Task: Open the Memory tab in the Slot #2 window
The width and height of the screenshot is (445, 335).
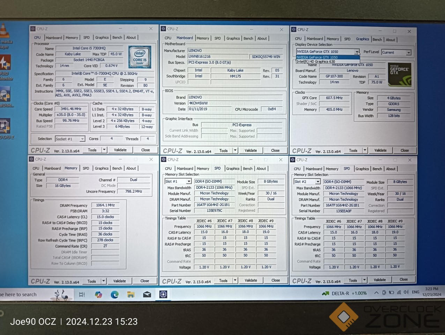Action: 332,169
